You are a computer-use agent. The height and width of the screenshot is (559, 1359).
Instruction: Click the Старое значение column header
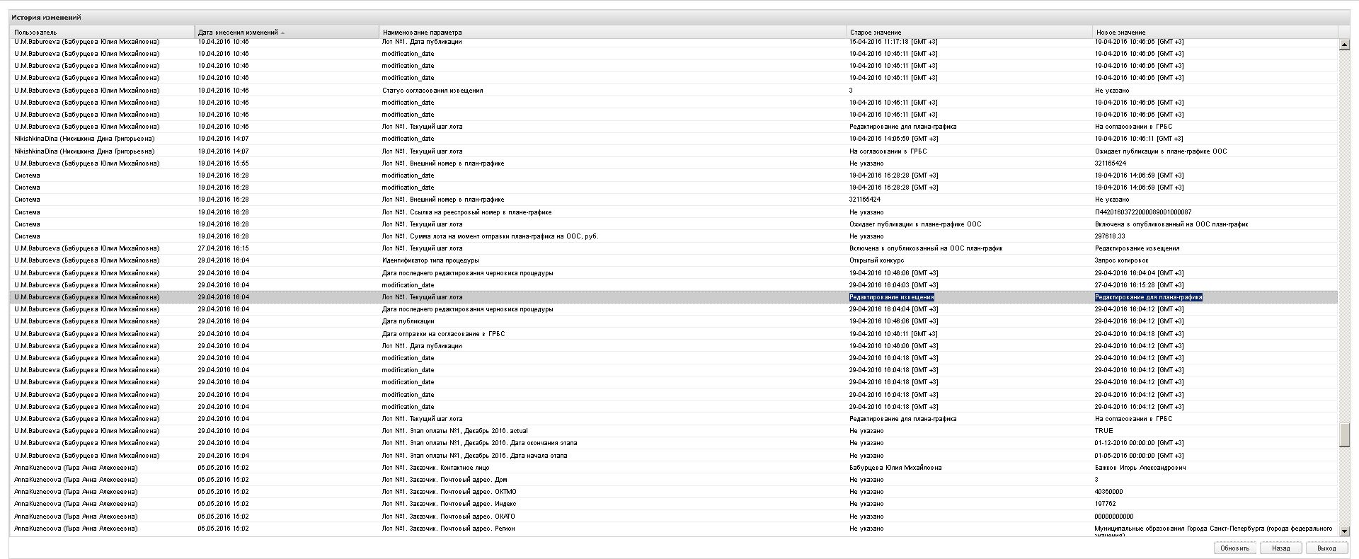click(876, 33)
